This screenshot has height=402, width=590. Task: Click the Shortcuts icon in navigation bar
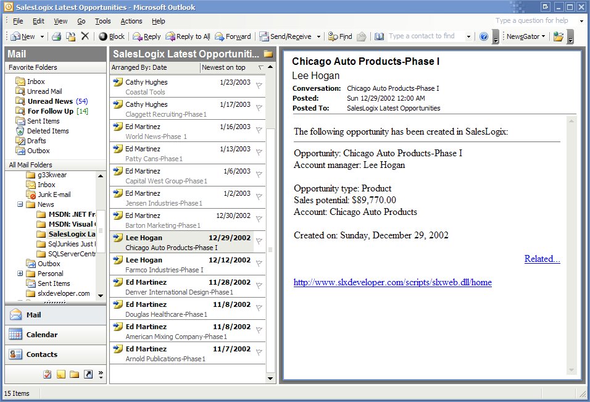88,374
